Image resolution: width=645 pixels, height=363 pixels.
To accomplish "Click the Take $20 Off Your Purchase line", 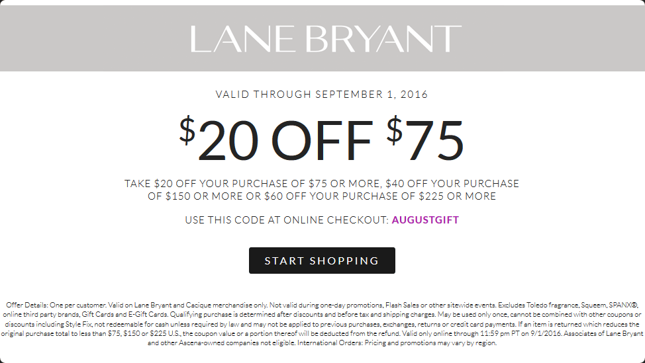I will coord(322,184).
